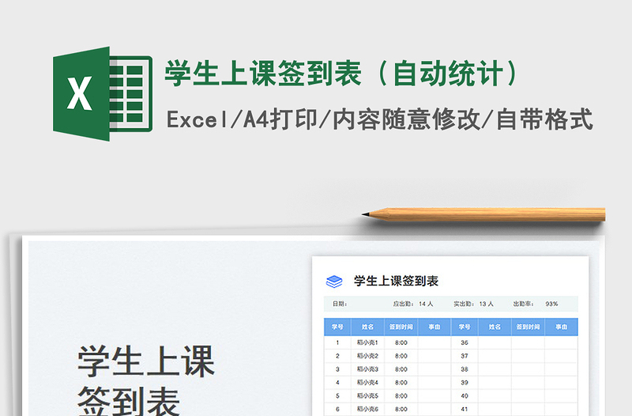Image resolution: width=632 pixels, height=416 pixels.
Task: Click the first 事由 column header
Action: tap(434, 326)
